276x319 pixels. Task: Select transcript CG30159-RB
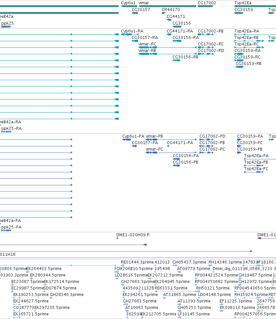tap(248, 64)
